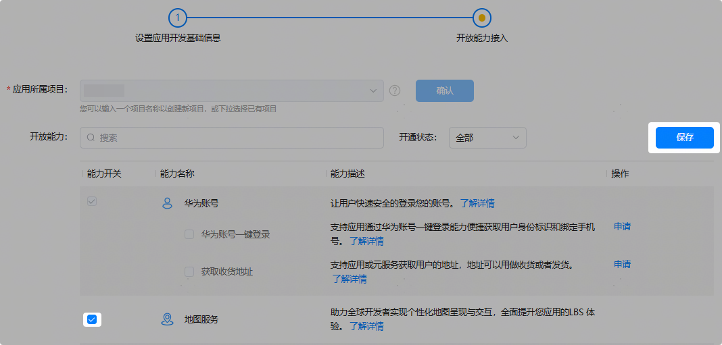722x345 pixels.
Task: Click the 获取收货地址 label text
Action: [227, 272]
